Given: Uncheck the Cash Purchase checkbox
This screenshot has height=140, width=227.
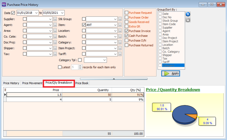Looking at the screenshot, I should point(127,36).
